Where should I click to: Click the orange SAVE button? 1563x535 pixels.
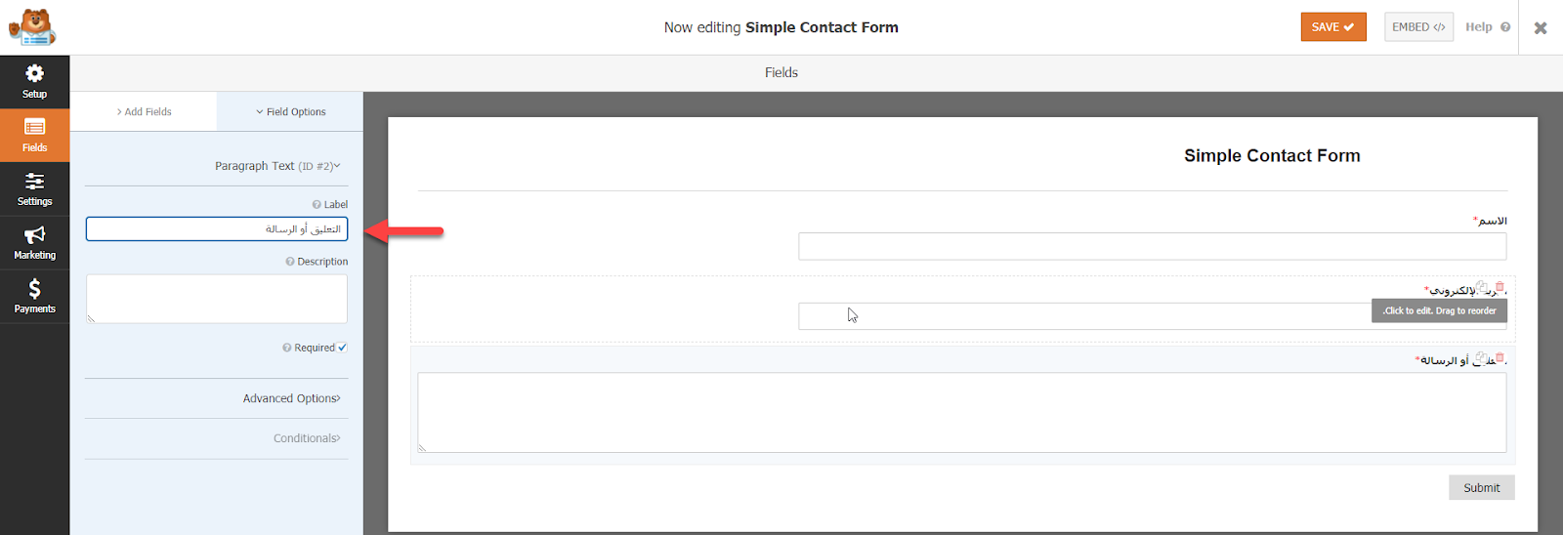[1333, 27]
